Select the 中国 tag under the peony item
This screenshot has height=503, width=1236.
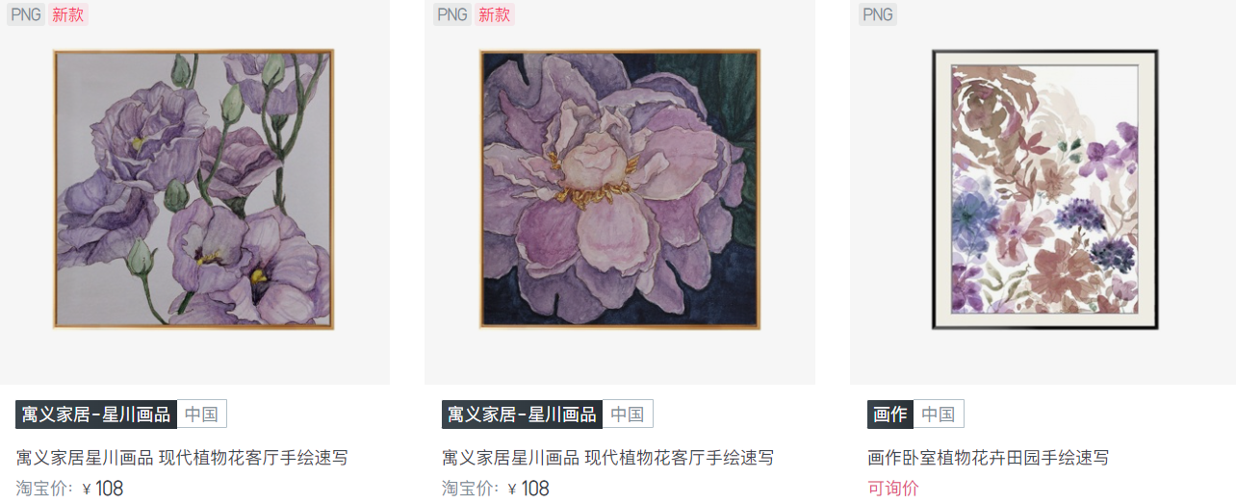[628, 415]
